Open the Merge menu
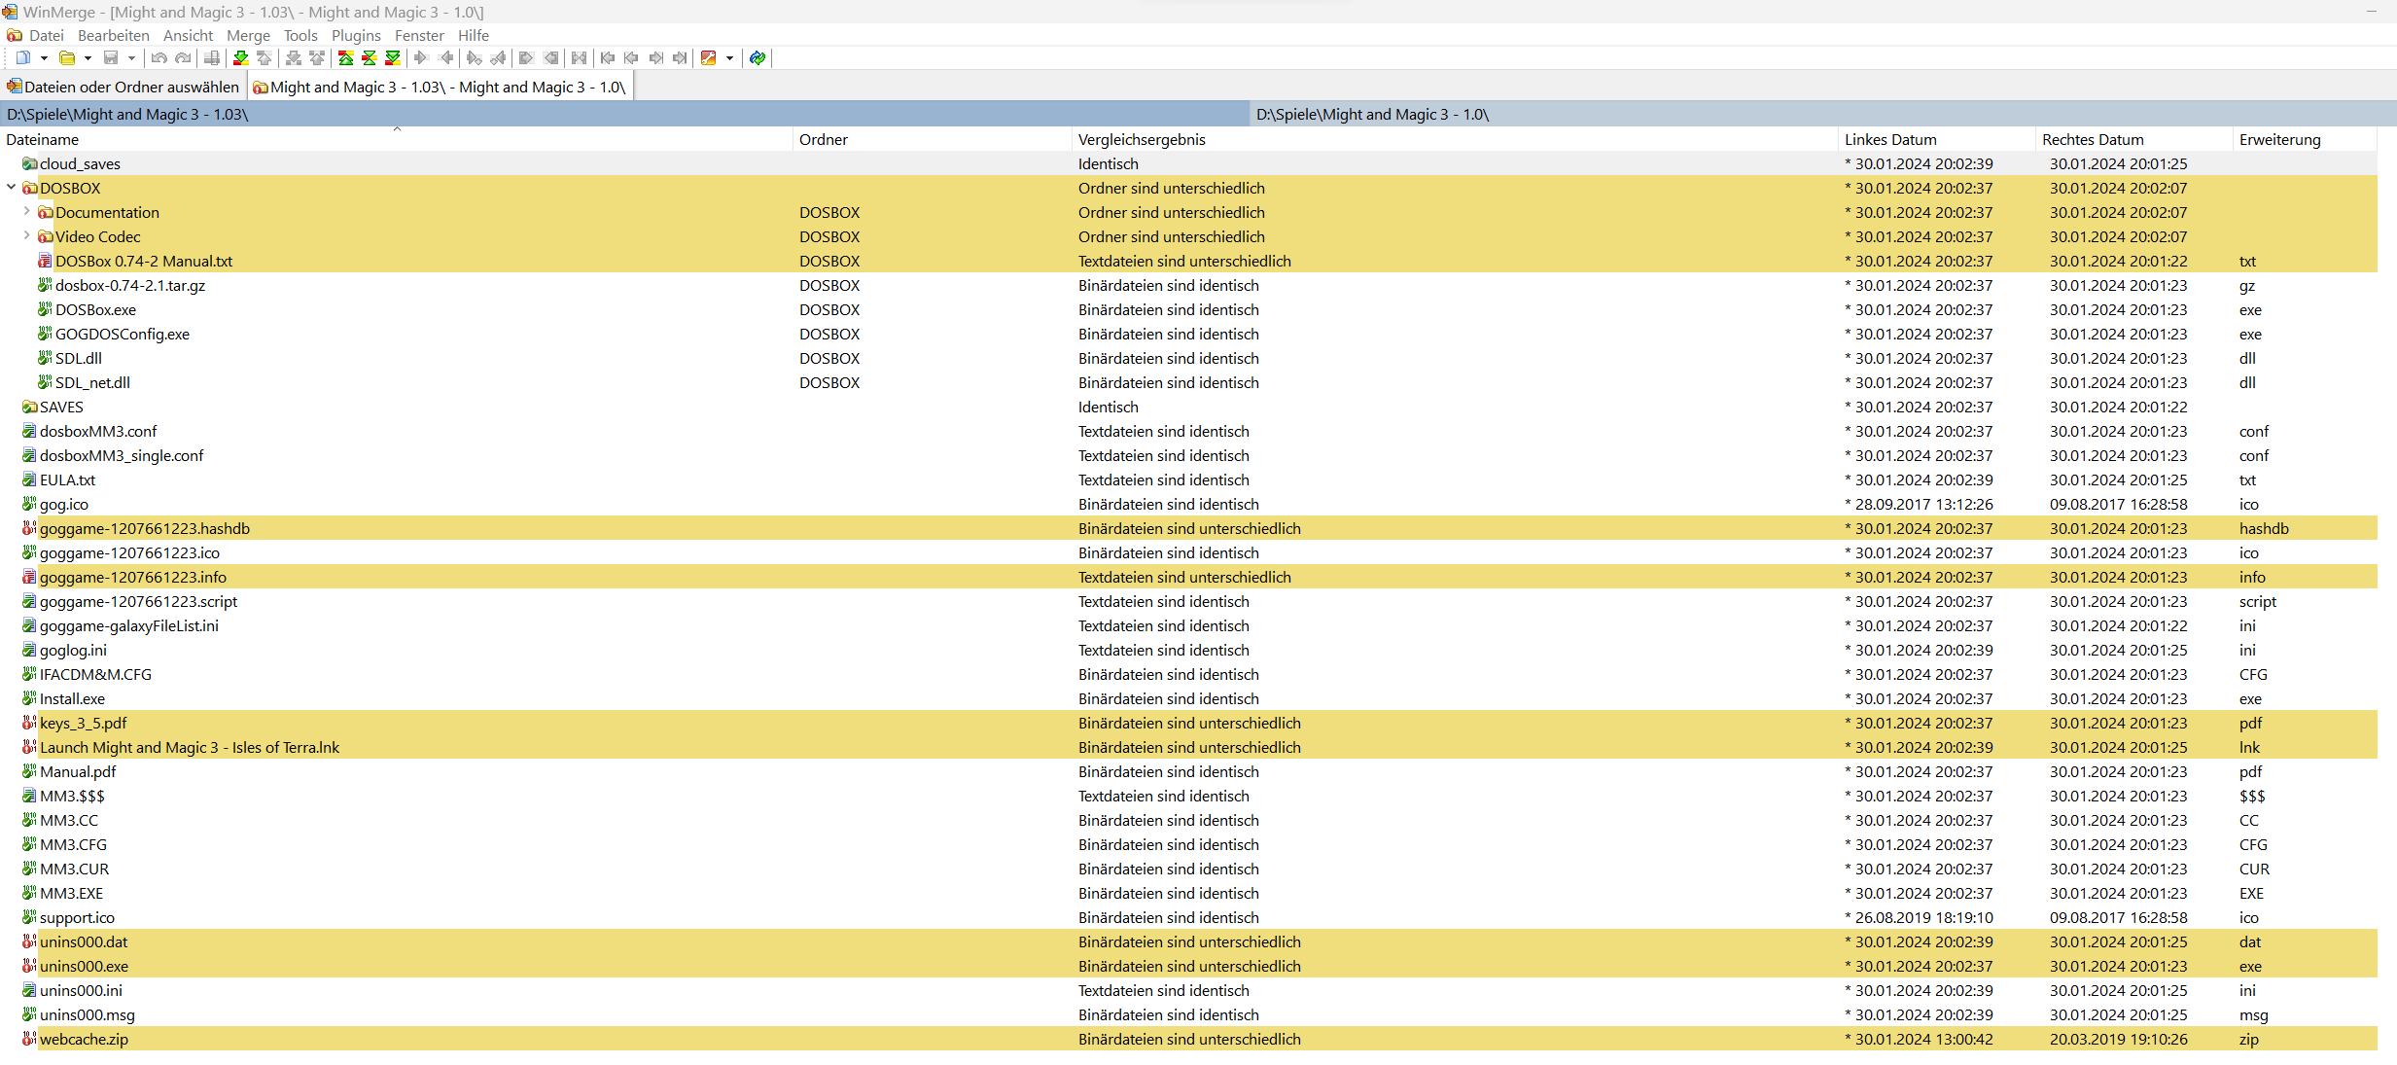The image size is (2397, 1065). (248, 35)
